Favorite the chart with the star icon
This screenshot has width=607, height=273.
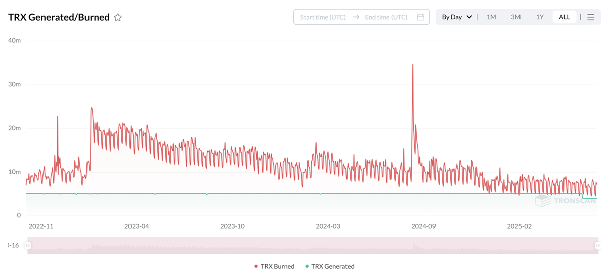[118, 17]
